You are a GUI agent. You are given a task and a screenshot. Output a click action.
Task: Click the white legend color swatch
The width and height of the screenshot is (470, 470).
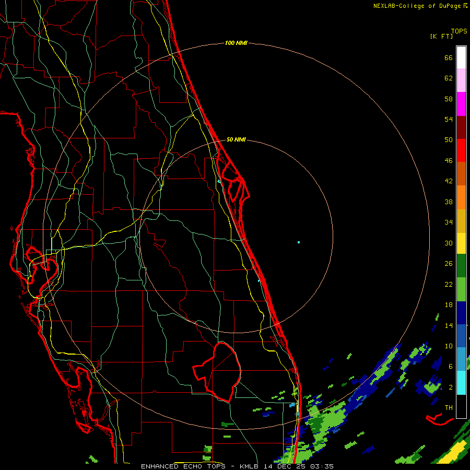(461, 57)
